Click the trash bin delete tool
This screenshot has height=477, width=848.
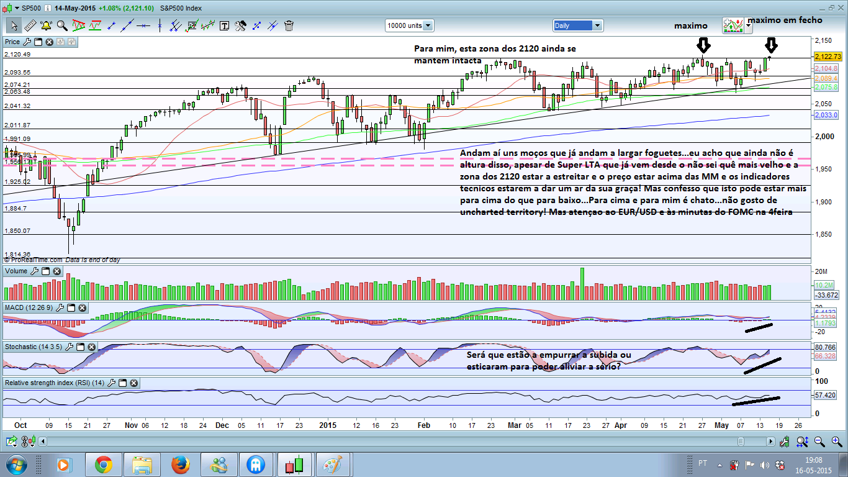289,25
